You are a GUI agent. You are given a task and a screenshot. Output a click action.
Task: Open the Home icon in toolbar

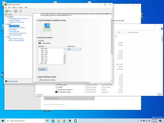tap(21, 11)
